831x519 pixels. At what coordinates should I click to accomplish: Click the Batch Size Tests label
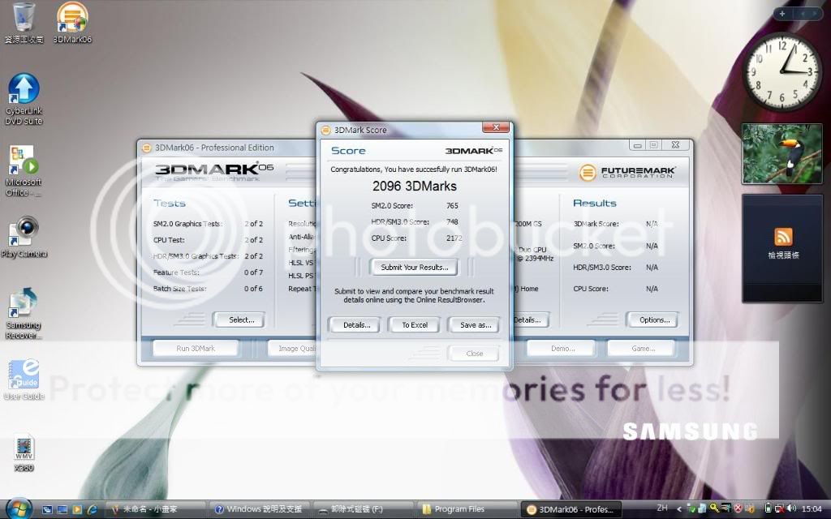(179, 289)
